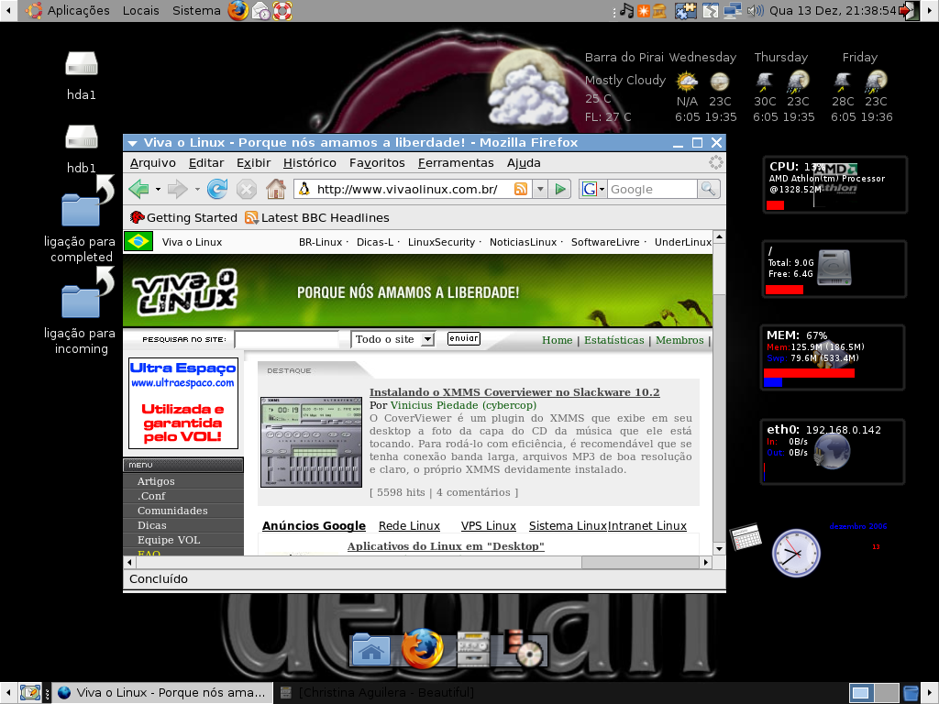Click the 'enviar' search button
Image resolution: width=939 pixels, height=704 pixels.
click(x=463, y=338)
